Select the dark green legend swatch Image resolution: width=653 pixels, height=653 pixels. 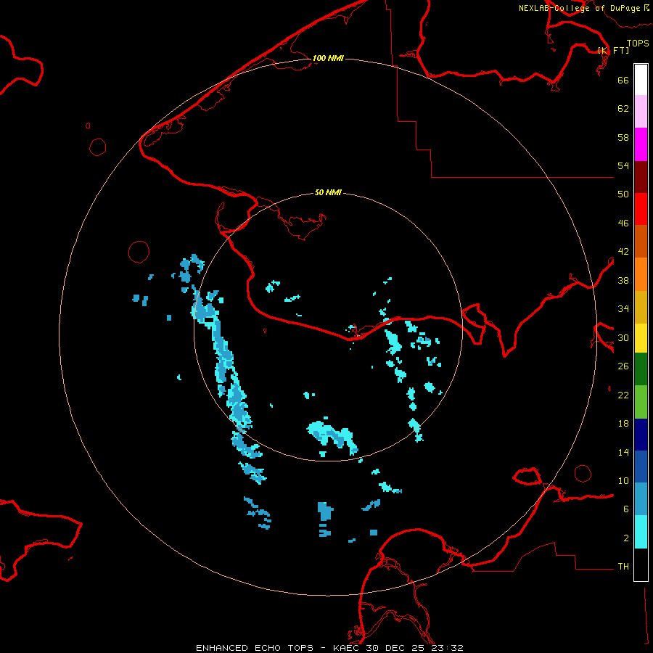tap(641, 369)
